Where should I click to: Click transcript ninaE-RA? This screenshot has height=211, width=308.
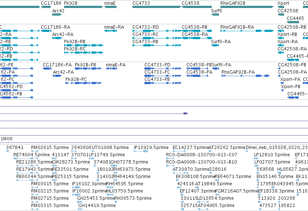114,27
